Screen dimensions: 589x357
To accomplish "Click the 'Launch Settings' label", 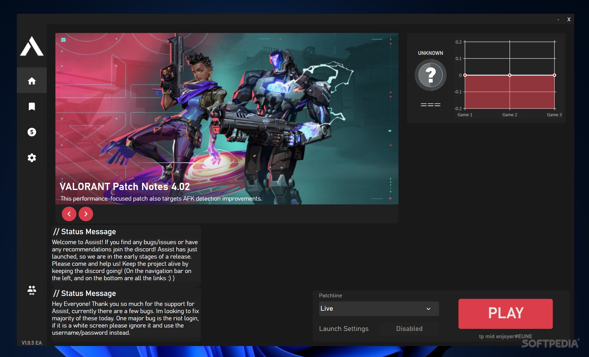I will pyautogui.click(x=344, y=329).
